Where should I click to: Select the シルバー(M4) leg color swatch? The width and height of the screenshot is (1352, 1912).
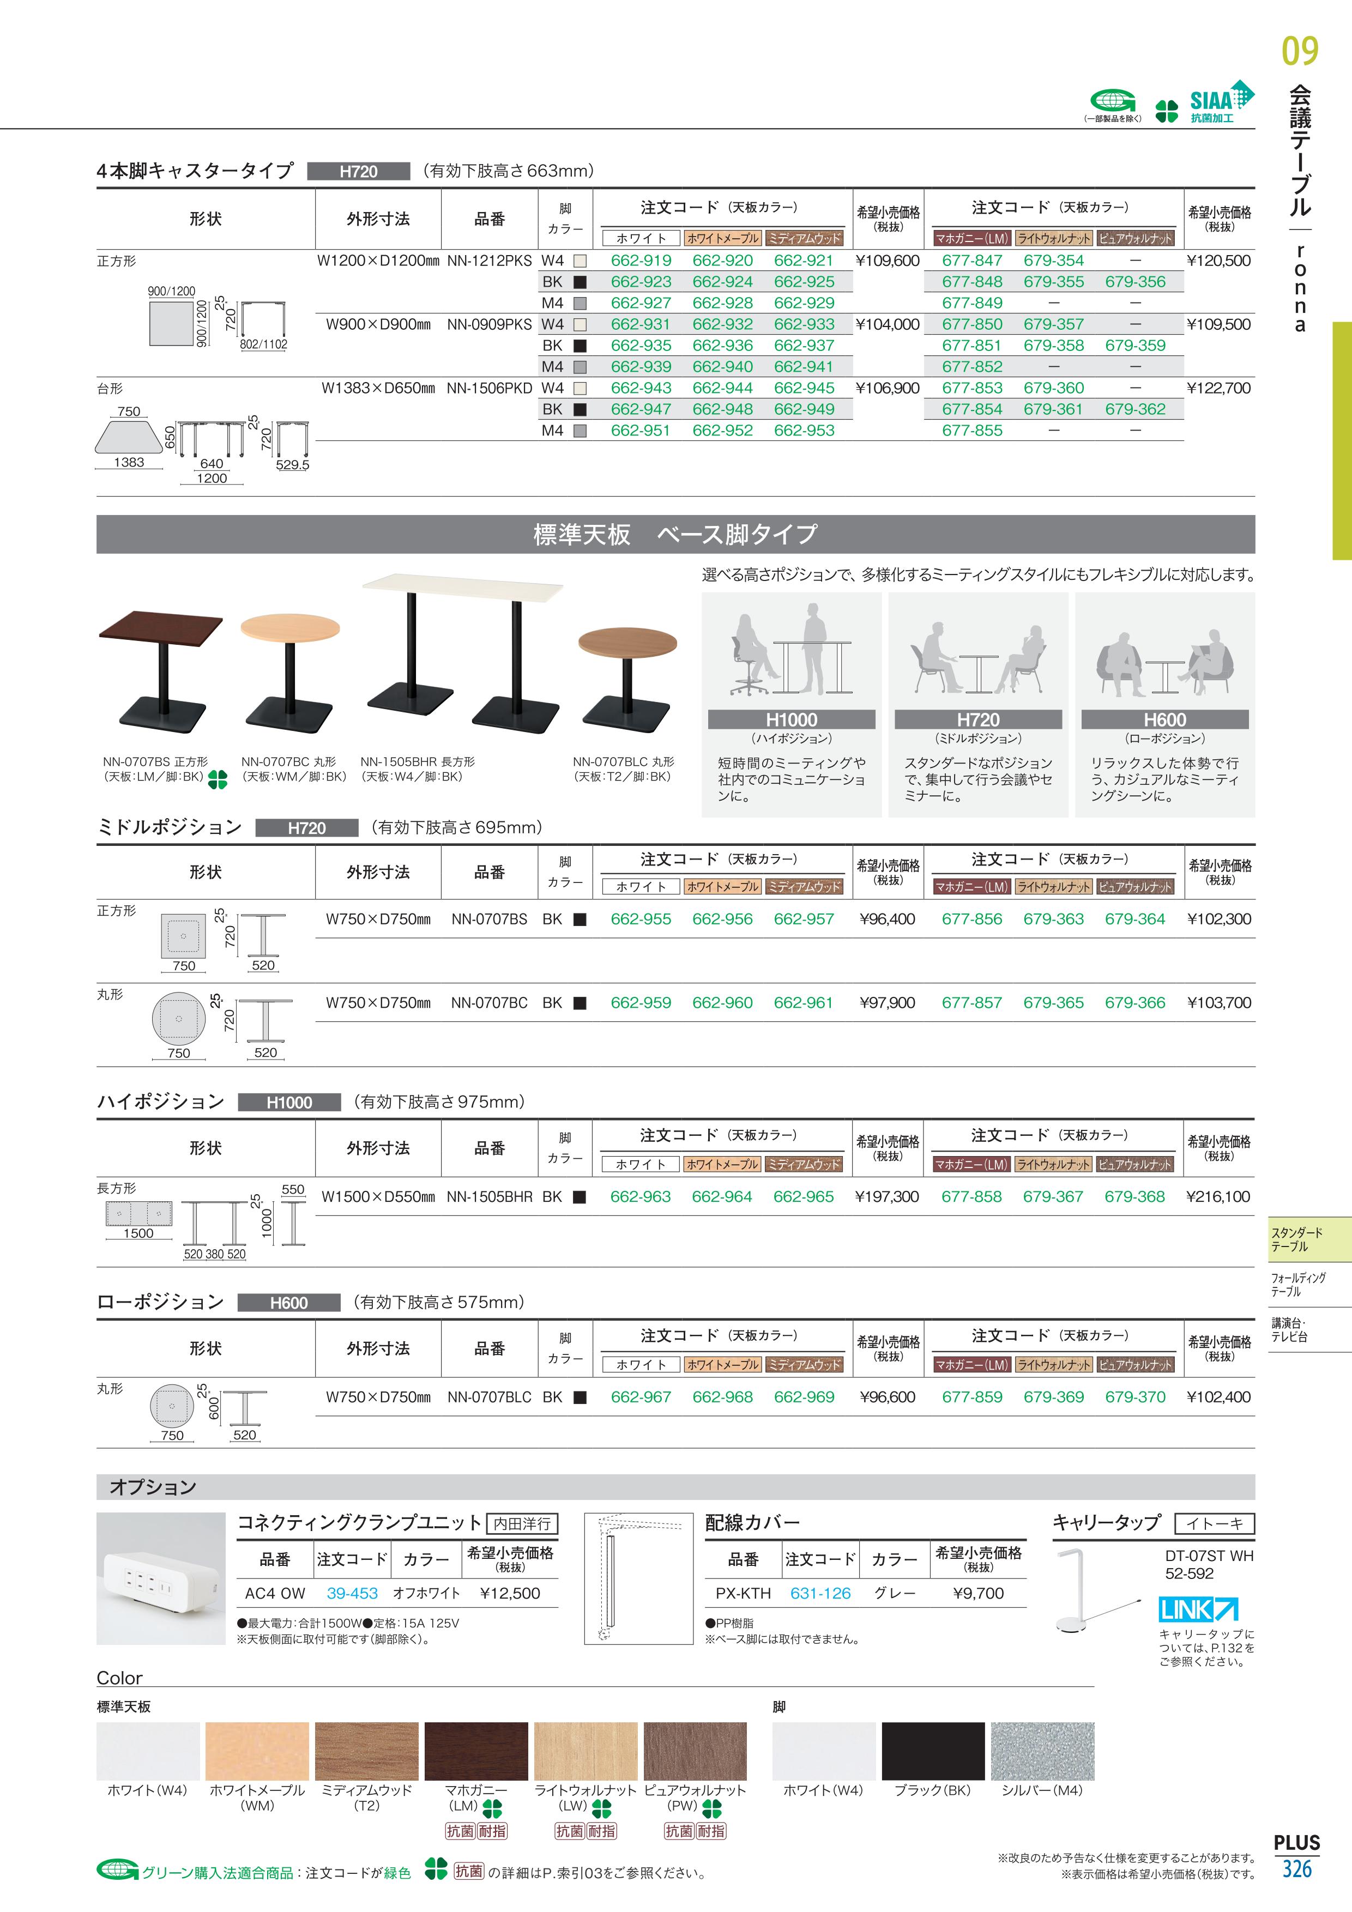point(1042,1751)
